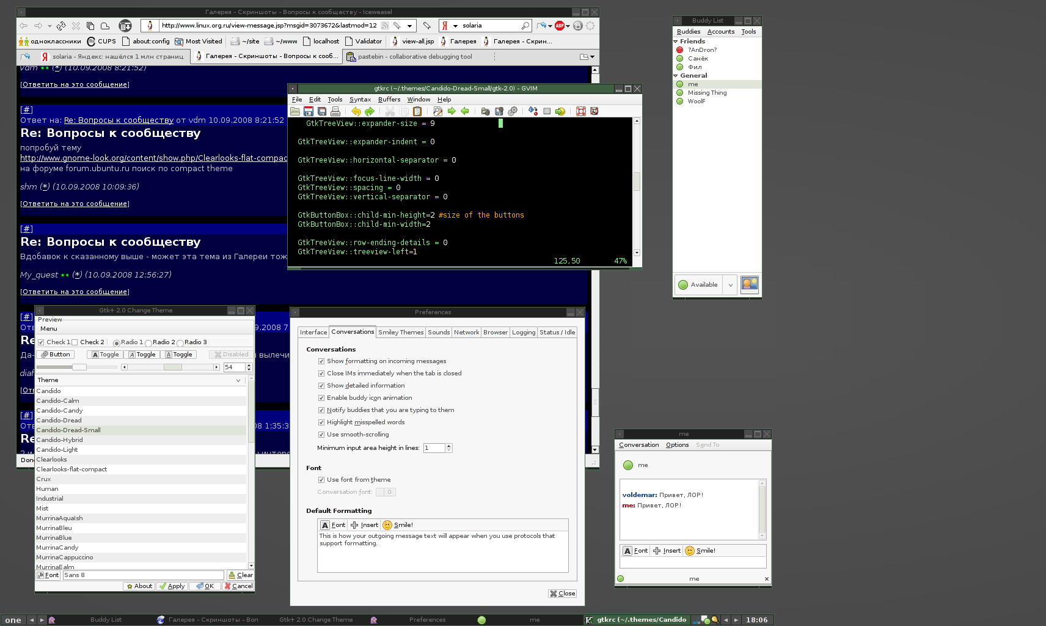1046x626 pixels.
Task: Open the search engine dropdown next to Yandex icon
Action: [x=456, y=26]
